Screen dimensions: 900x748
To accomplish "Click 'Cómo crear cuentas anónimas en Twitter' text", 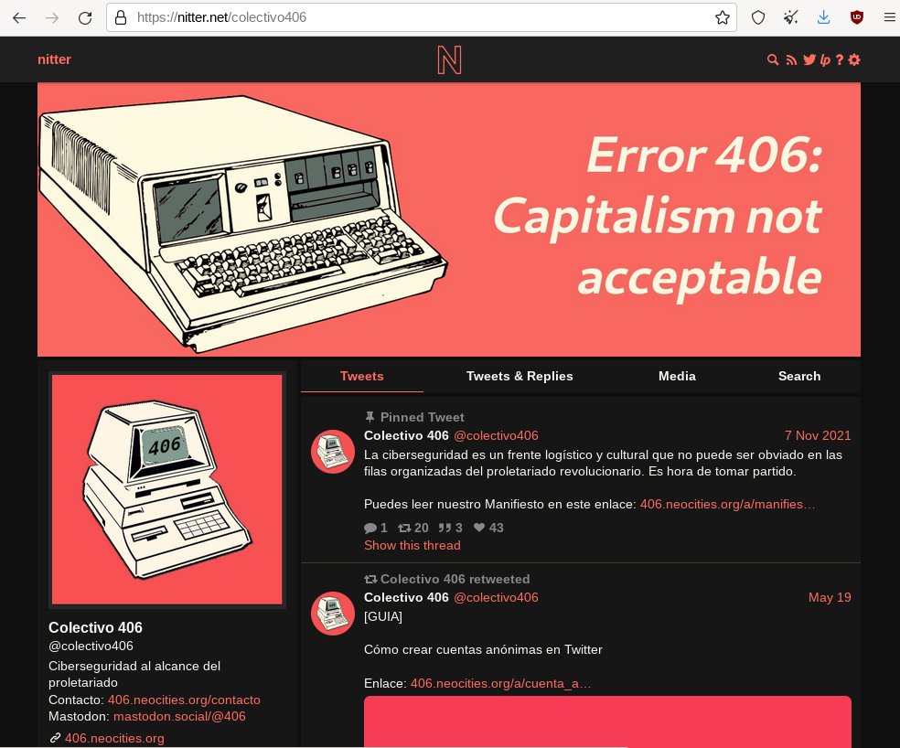I will coord(483,650).
